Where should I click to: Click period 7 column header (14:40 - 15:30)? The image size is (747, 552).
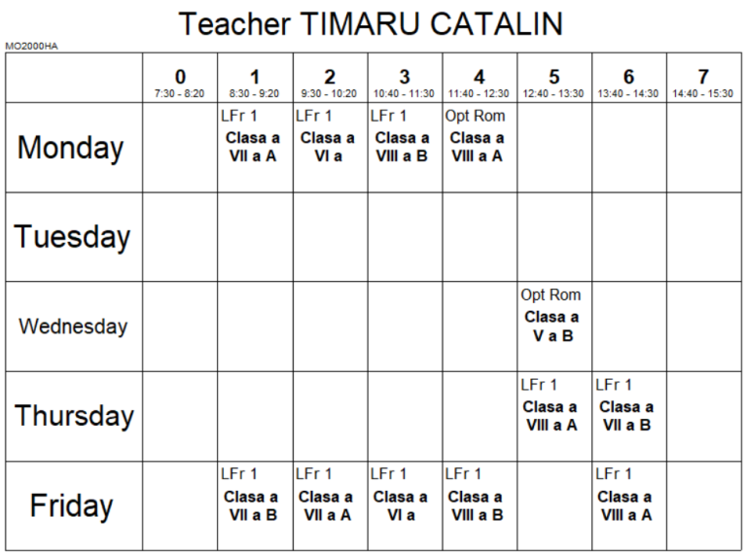click(703, 82)
